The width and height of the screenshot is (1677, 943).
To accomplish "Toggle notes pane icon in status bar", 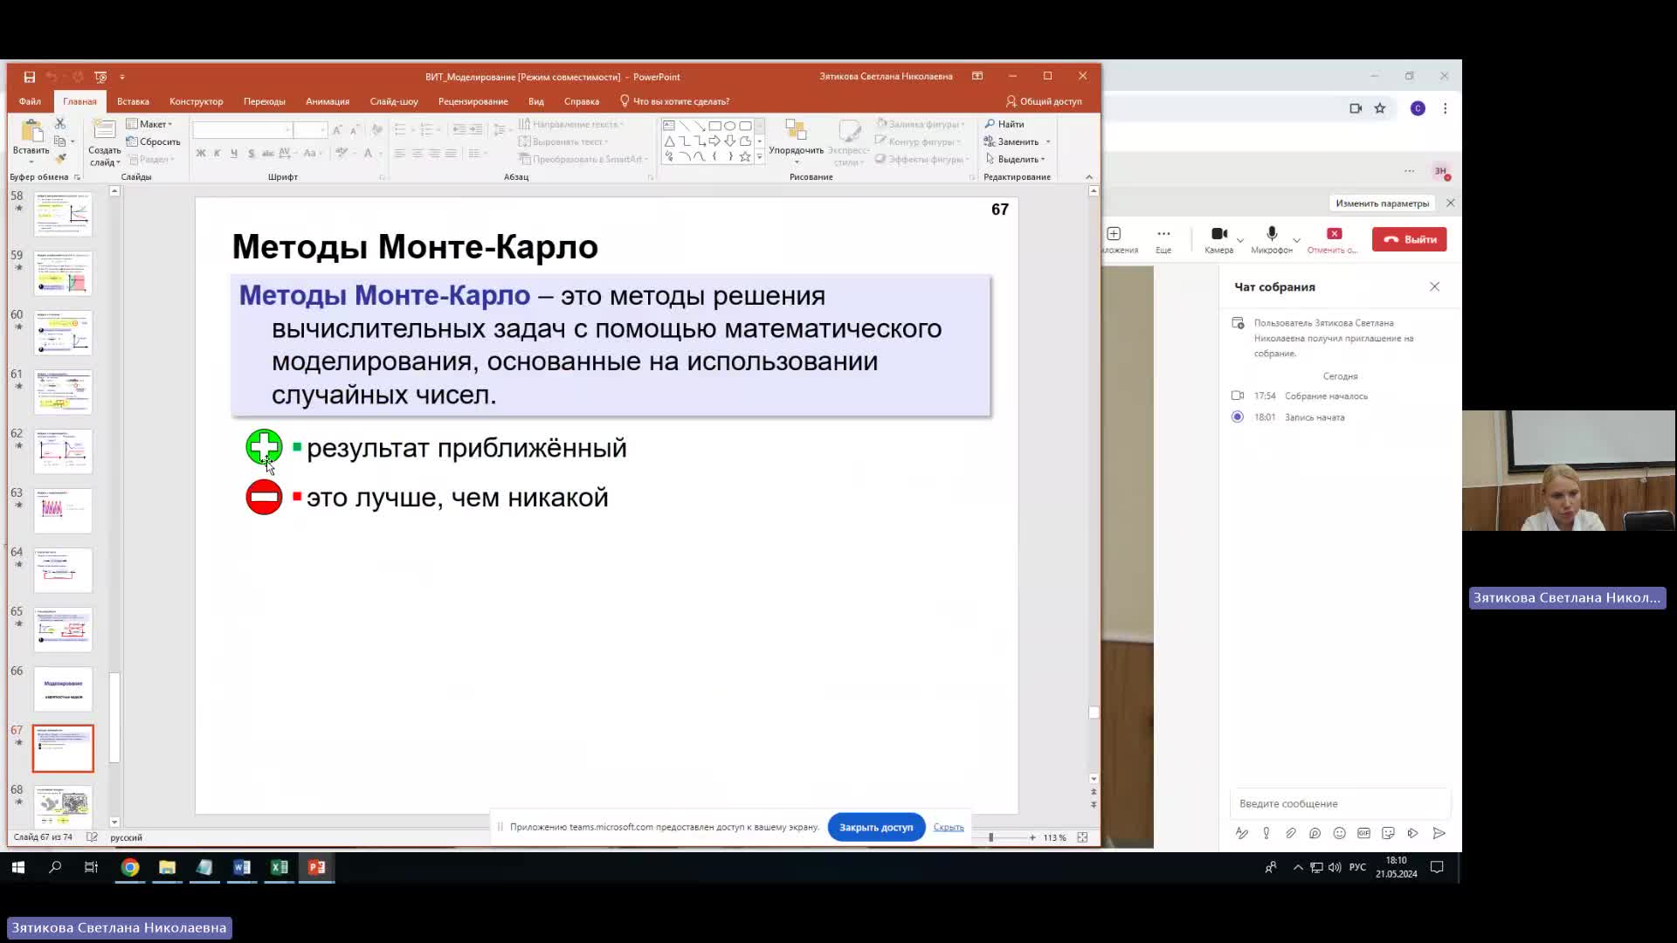I will [x=92, y=836].
